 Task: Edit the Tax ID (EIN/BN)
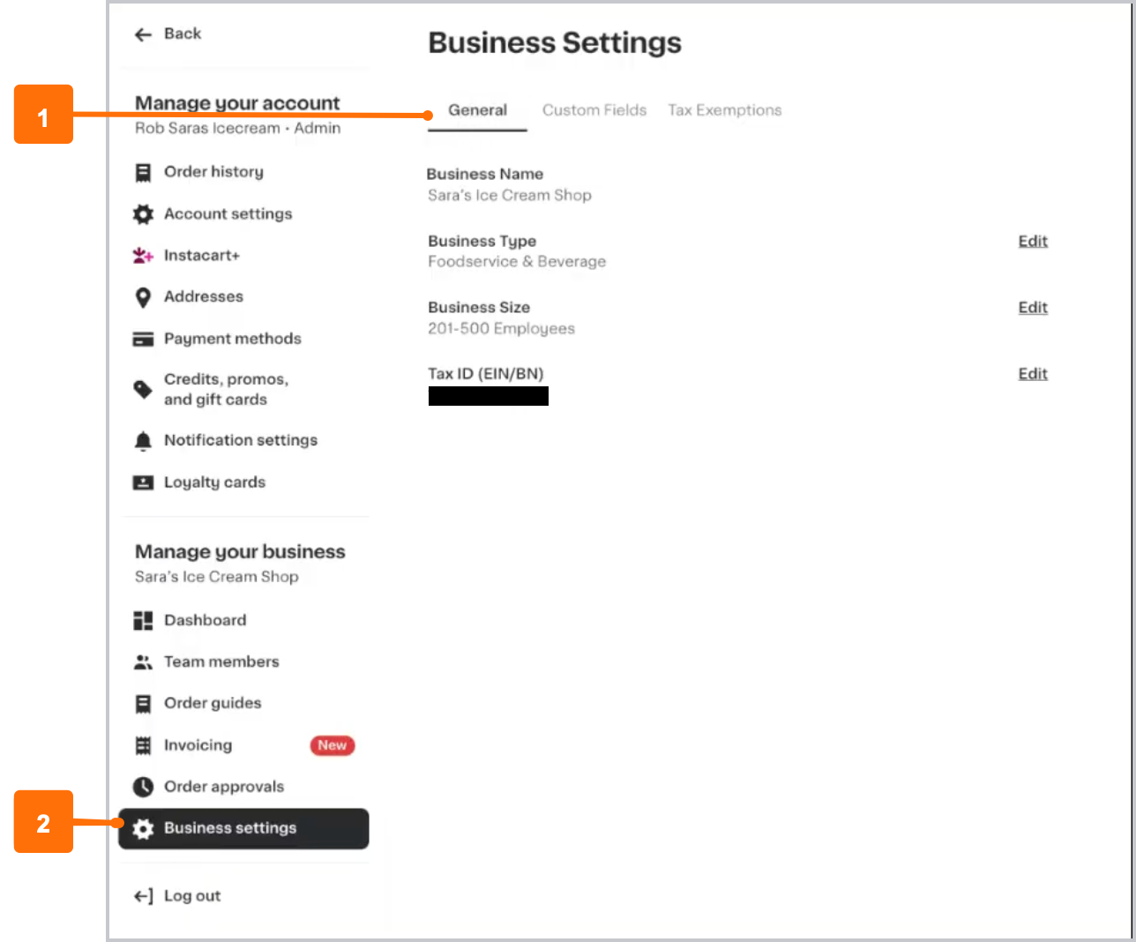[x=1032, y=374]
